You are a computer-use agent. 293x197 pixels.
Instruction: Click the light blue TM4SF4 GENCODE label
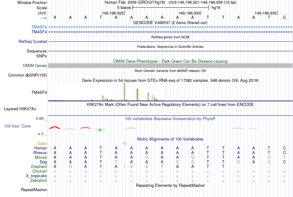click(39, 27)
